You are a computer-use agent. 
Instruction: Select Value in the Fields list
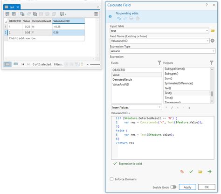[x=137, y=75]
